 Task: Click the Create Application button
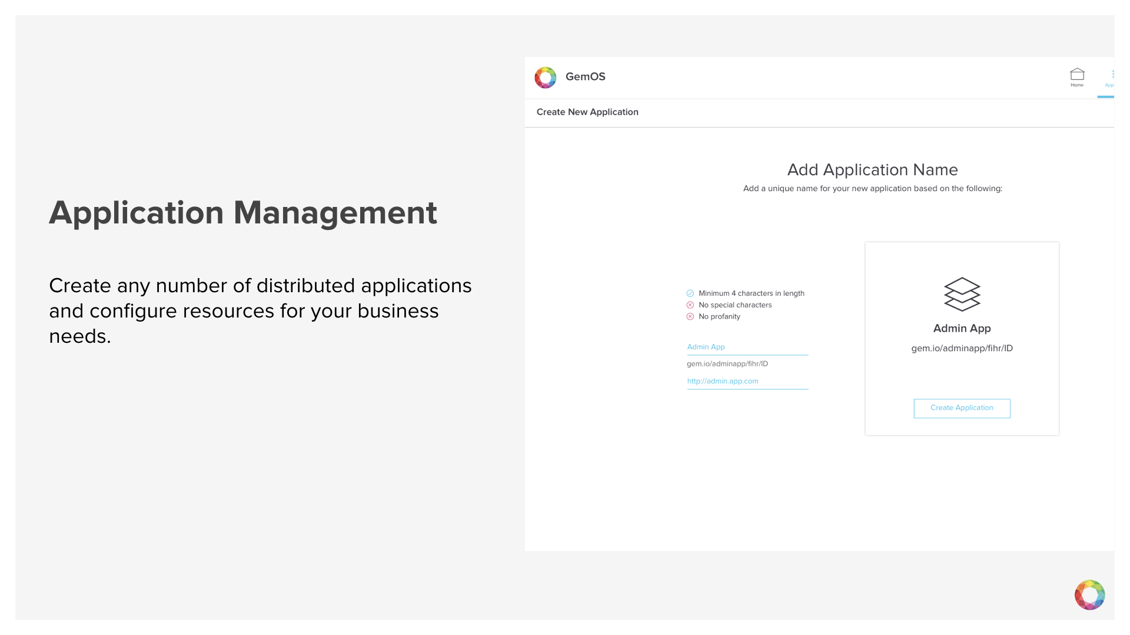(x=962, y=408)
